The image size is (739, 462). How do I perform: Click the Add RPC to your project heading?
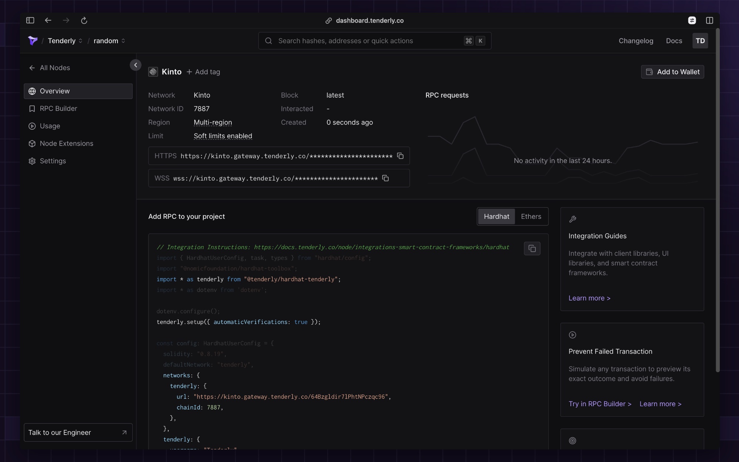tap(186, 216)
